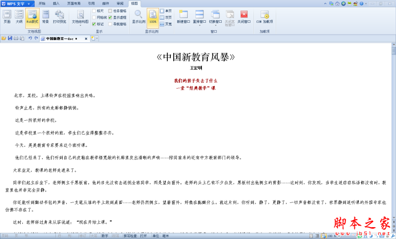Select the 视图 (View) ribbon tab

(x=134, y=3)
